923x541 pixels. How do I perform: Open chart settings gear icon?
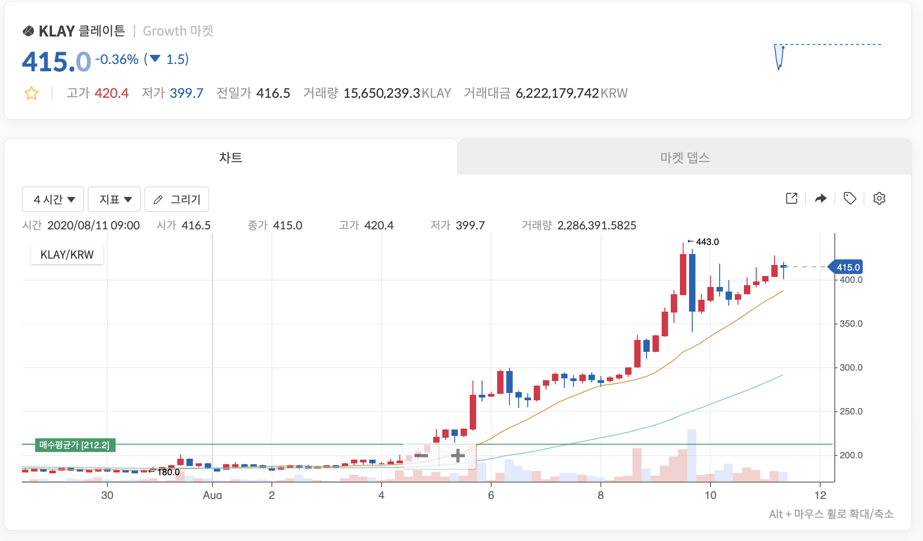pos(879,198)
